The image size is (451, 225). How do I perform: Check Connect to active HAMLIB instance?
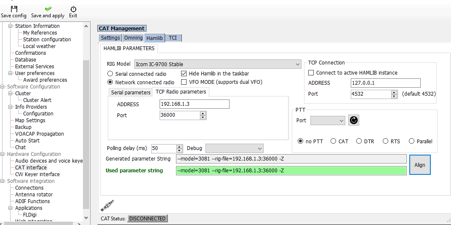tap(311, 73)
